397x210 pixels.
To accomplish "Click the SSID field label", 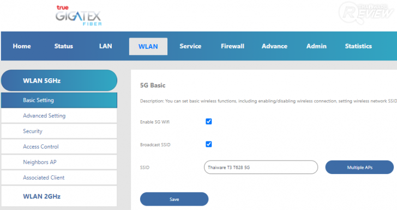I will 145,168.
